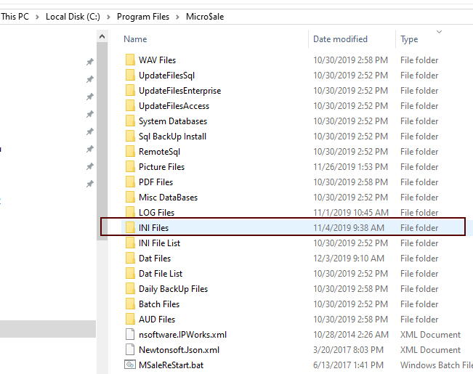Expand chevron after Local Disk (C:) in path
The image size is (473, 374).
[x=110, y=16]
